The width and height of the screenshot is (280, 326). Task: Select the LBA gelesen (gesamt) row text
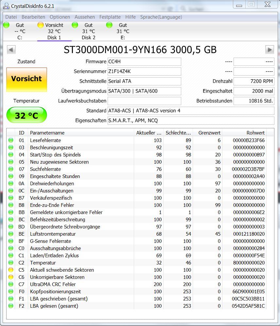(x=54, y=306)
